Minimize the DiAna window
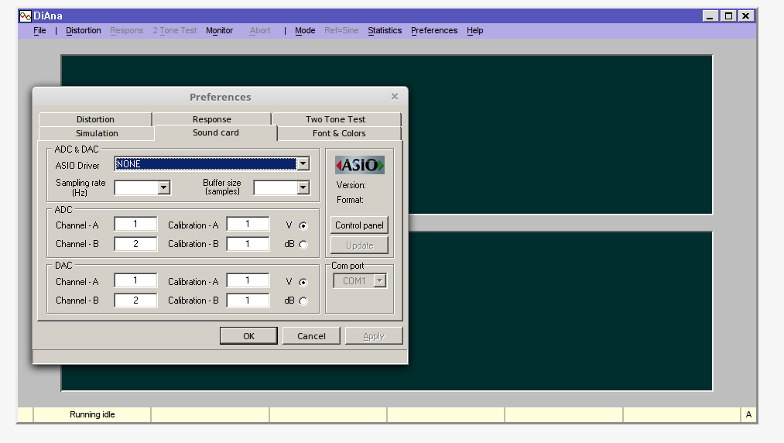Image resolution: width=784 pixels, height=443 pixels. point(710,16)
